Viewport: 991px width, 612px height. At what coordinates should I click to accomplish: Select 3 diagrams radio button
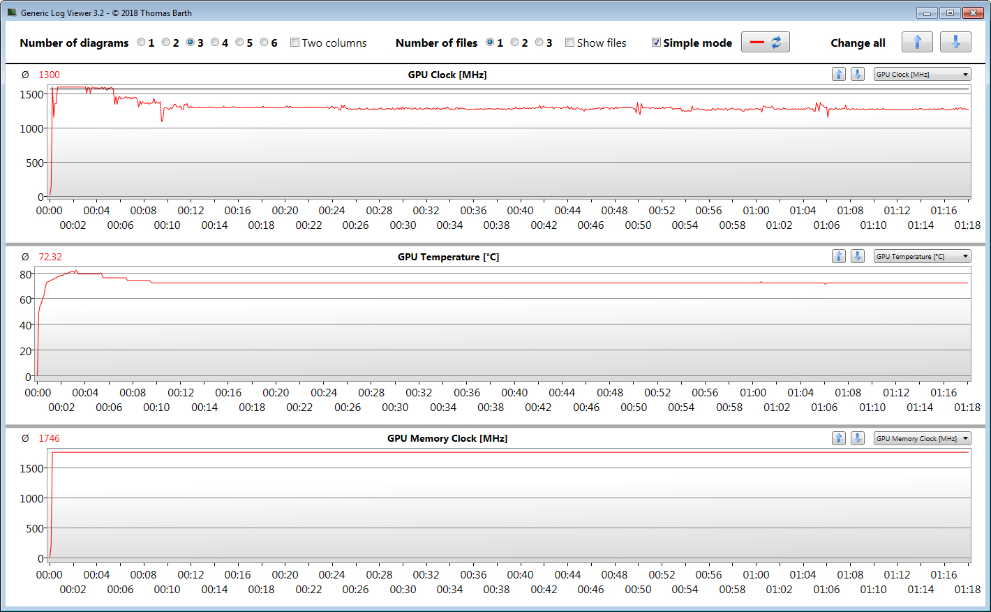(190, 43)
